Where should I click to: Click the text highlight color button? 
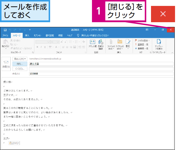point(50,47)
